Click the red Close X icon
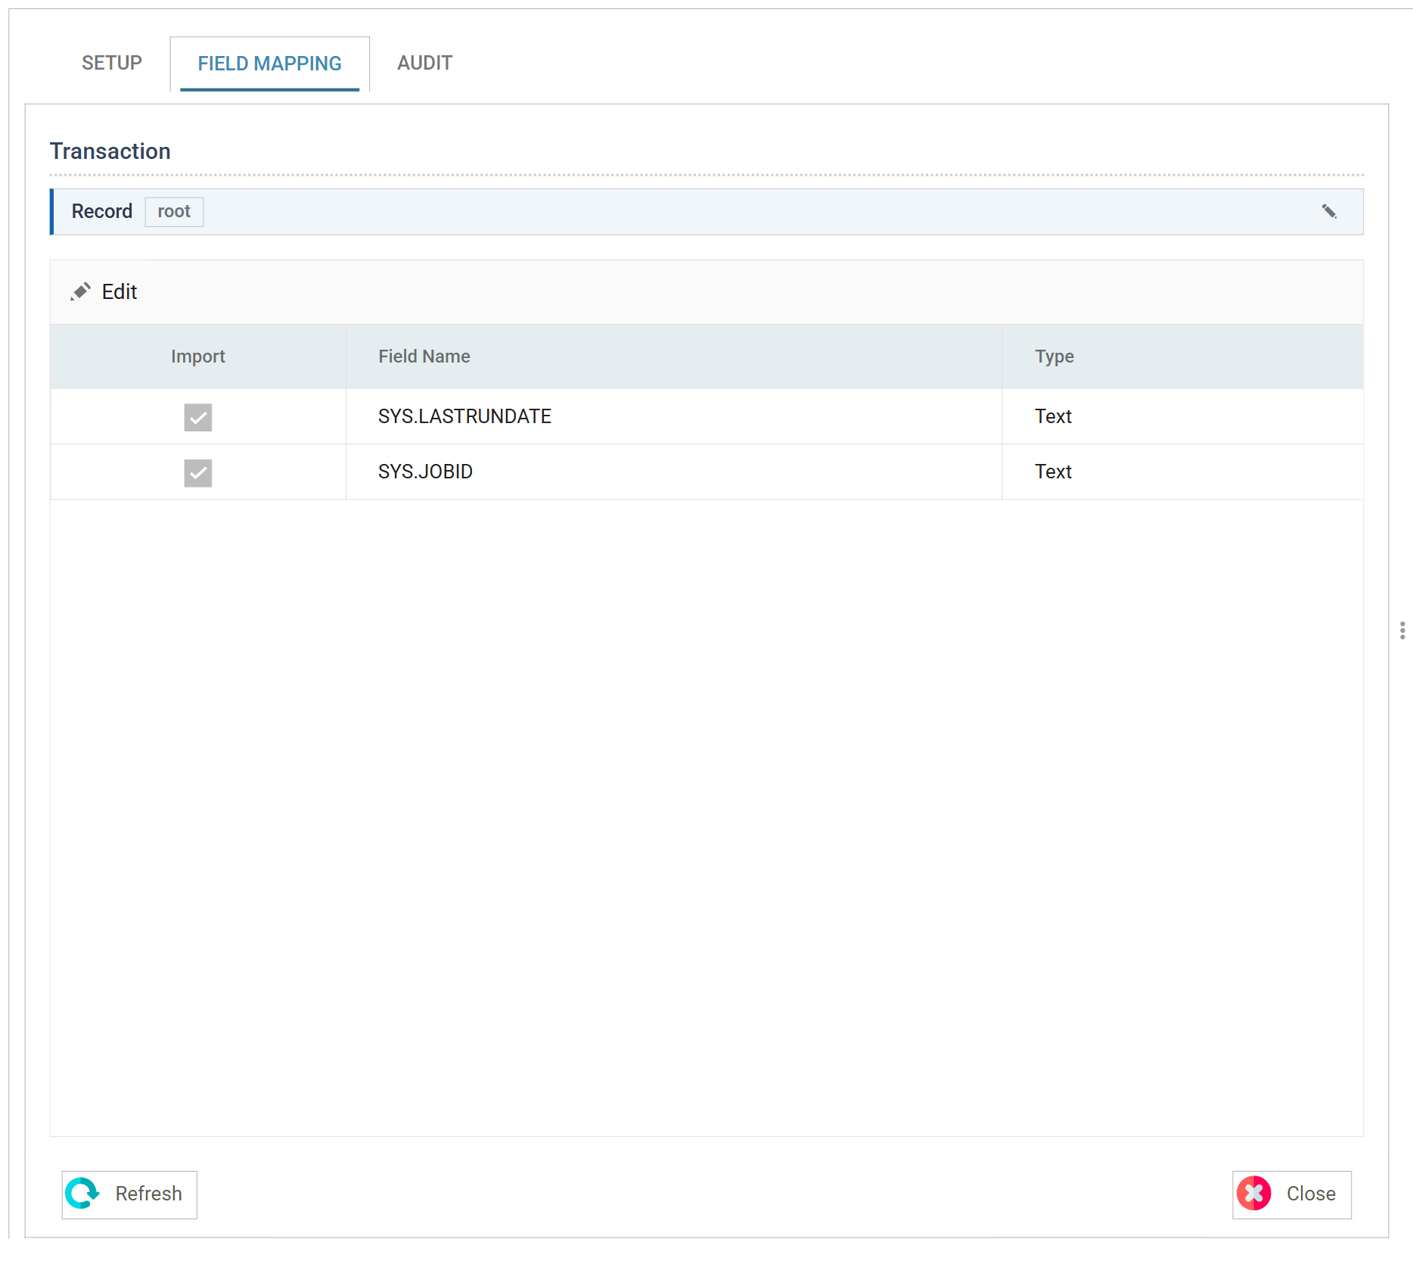This screenshot has height=1261, width=1413. 1253,1194
